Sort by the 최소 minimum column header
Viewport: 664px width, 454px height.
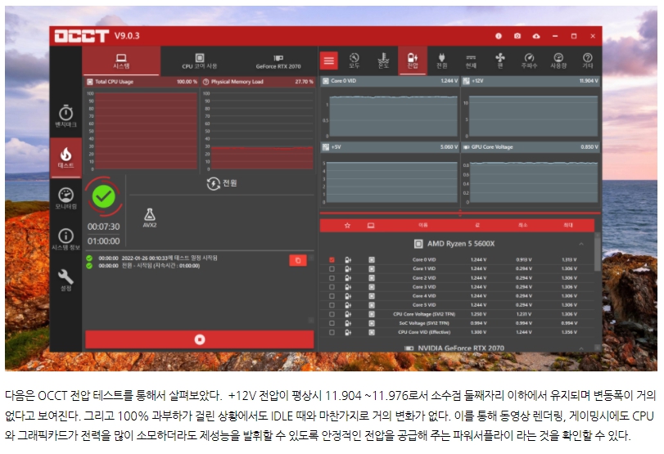[523, 226]
